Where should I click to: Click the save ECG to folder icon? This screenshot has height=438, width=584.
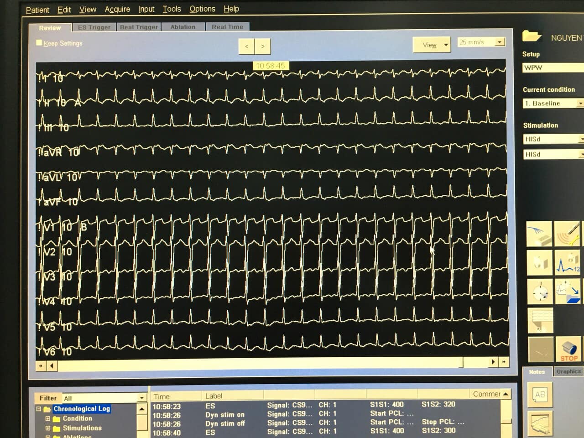click(568, 292)
